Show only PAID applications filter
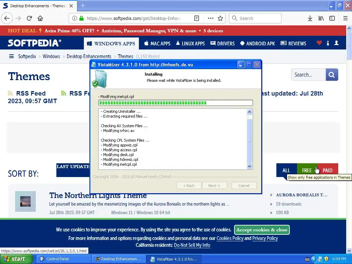 (328, 170)
